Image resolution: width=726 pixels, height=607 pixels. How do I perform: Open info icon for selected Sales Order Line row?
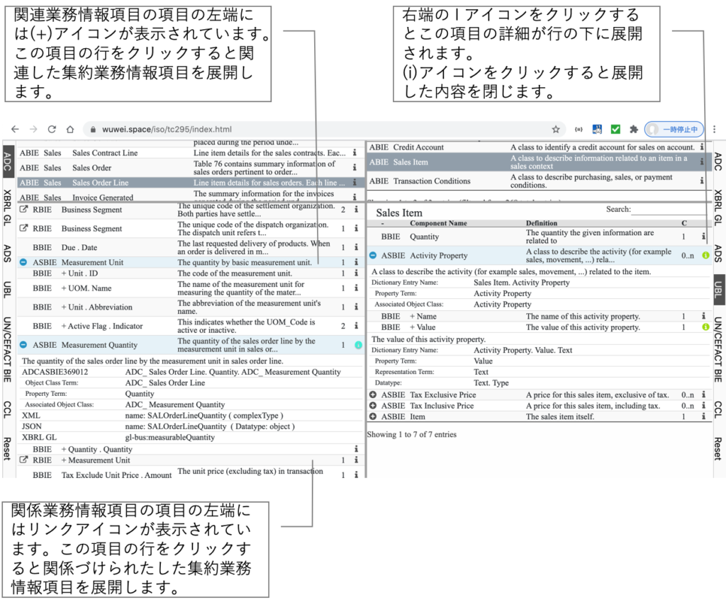pos(354,182)
